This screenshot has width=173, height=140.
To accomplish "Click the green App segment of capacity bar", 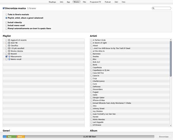I will (x=12, y=137).
